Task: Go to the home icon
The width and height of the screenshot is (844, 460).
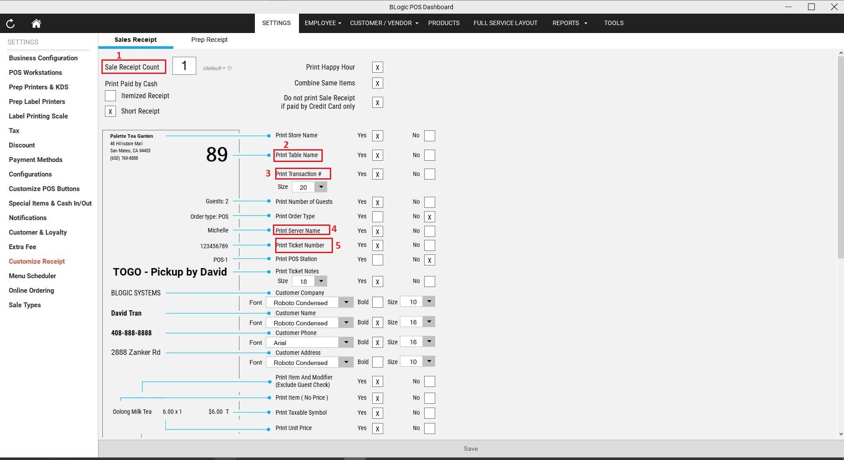Action: 36,23
